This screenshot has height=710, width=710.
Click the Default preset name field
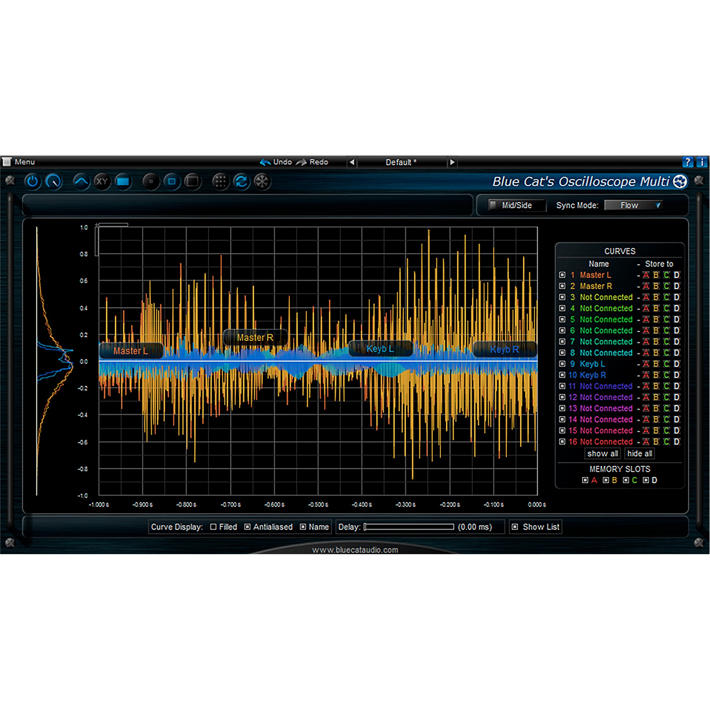point(399,162)
